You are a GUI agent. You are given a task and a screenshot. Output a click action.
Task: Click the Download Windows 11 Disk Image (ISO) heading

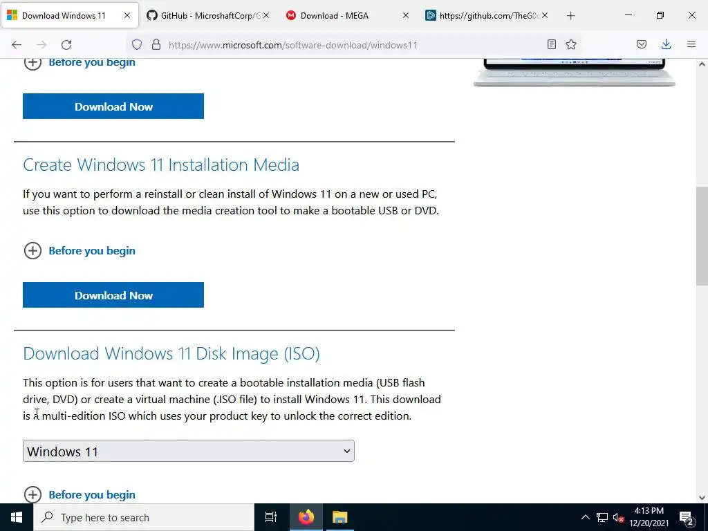[x=171, y=353]
